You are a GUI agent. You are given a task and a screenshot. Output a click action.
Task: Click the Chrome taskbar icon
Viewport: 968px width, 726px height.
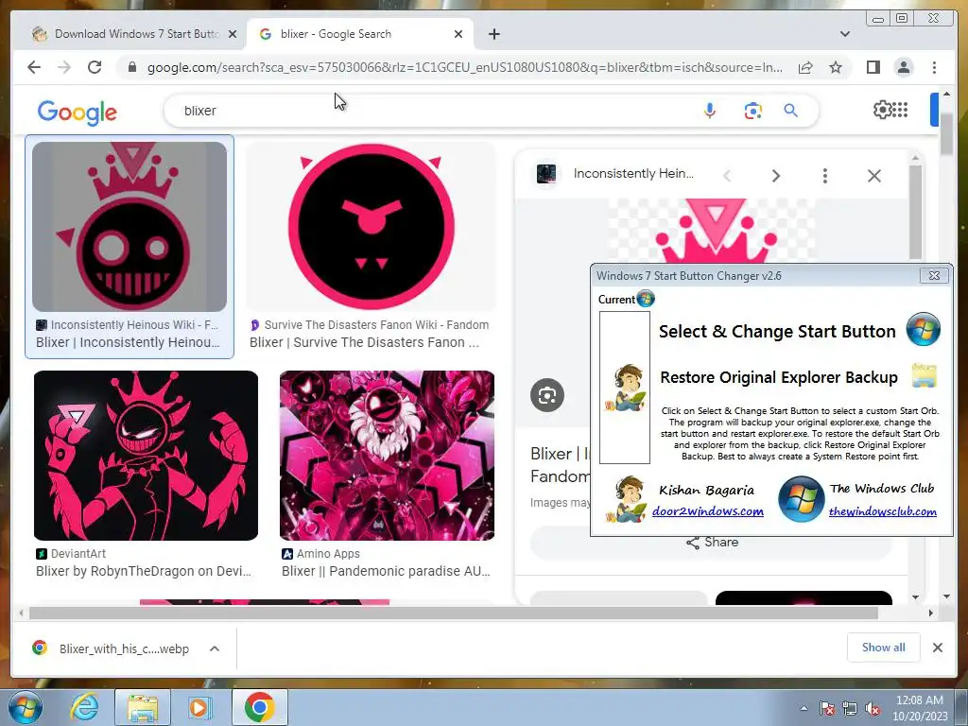pos(259,707)
